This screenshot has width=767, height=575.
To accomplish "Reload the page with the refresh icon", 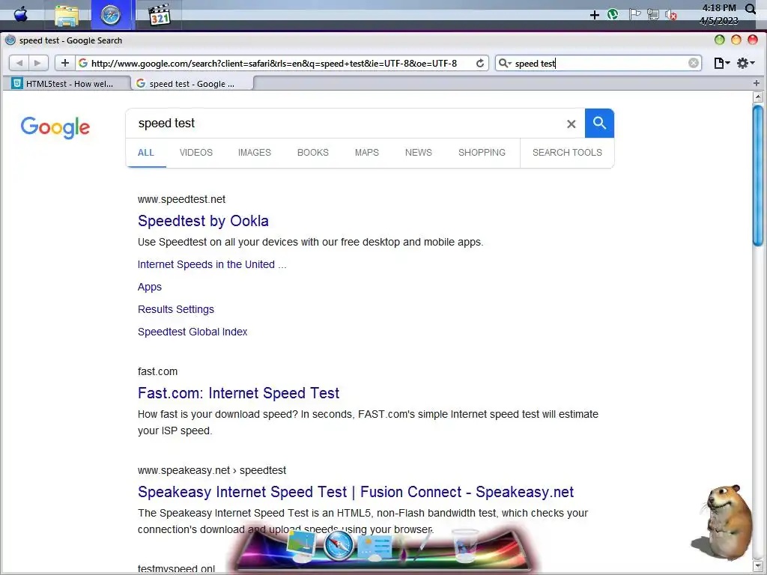I will pyautogui.click(x=480, y=63).
